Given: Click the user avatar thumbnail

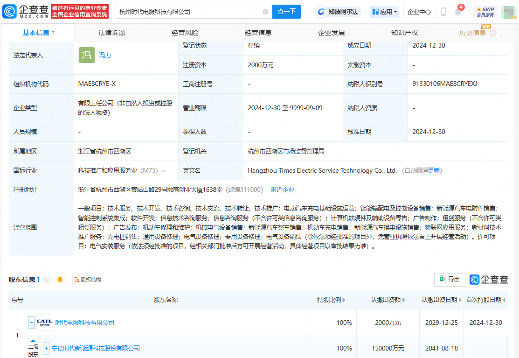Looking at the screenshot, I should (x=508, y=12).
